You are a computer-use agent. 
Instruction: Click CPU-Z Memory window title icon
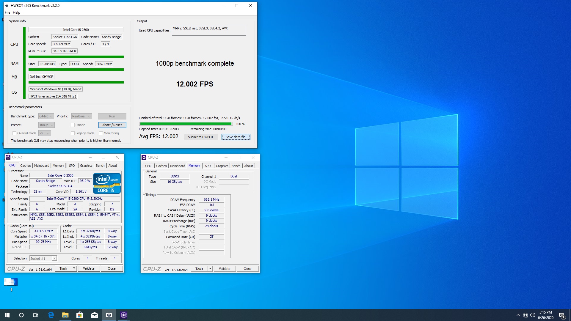tap(144, 158)
